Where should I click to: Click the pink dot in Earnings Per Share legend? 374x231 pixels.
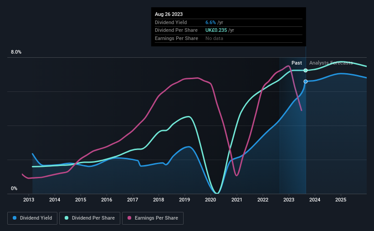[x=129, y=218]
